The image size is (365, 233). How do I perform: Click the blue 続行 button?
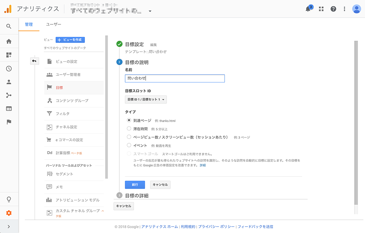[135, 185]
